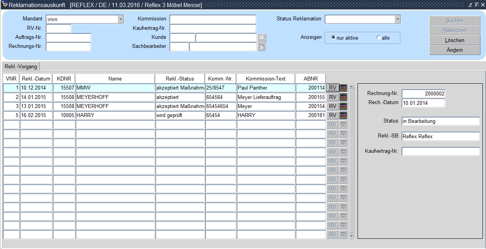
Task: Click the Kommission input field
Action: coord(213,19)
